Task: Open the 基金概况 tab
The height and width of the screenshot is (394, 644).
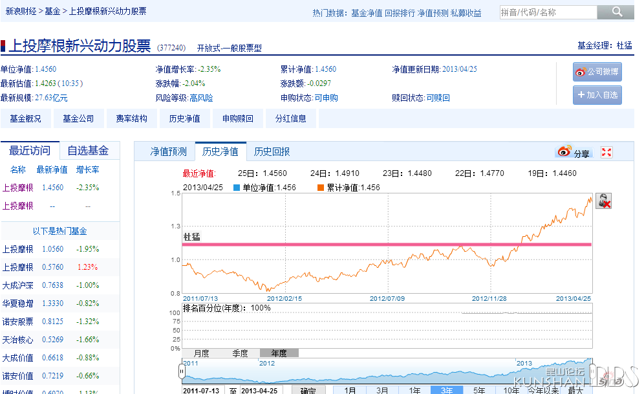Action: [x=25, y=119]
